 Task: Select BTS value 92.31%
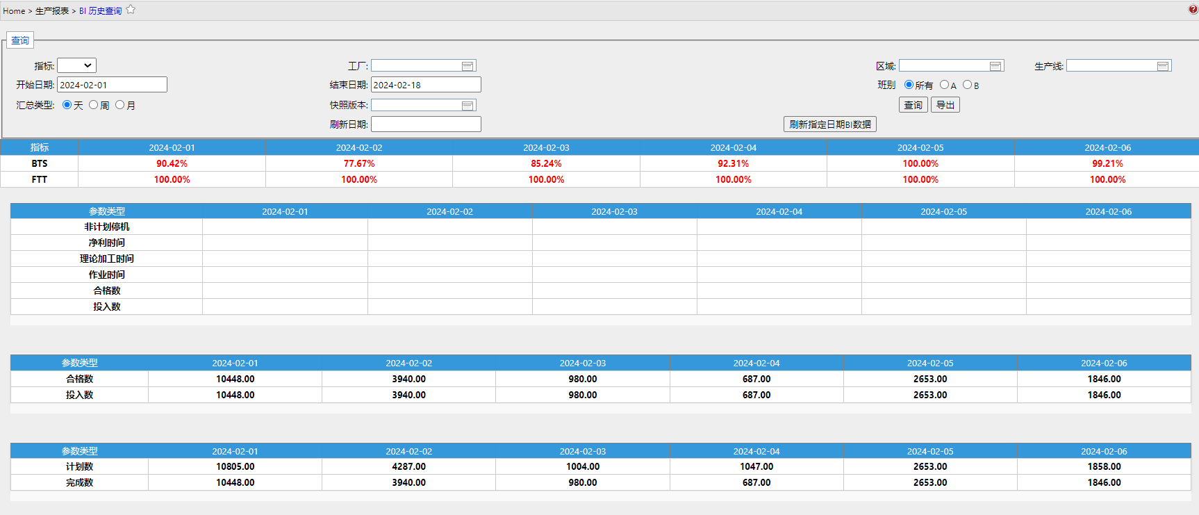pyautogui.click(x=734, y=164)
